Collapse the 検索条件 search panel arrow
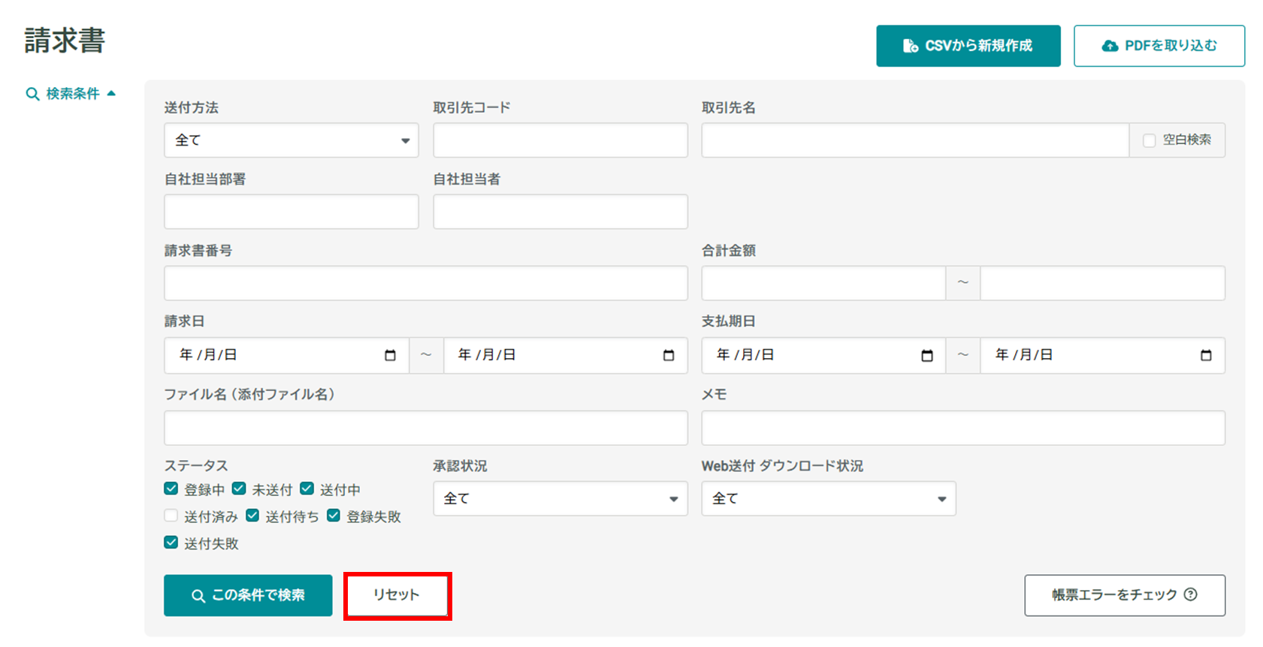The height and width of the screenshot is (647, 1263). click(111, 94)
